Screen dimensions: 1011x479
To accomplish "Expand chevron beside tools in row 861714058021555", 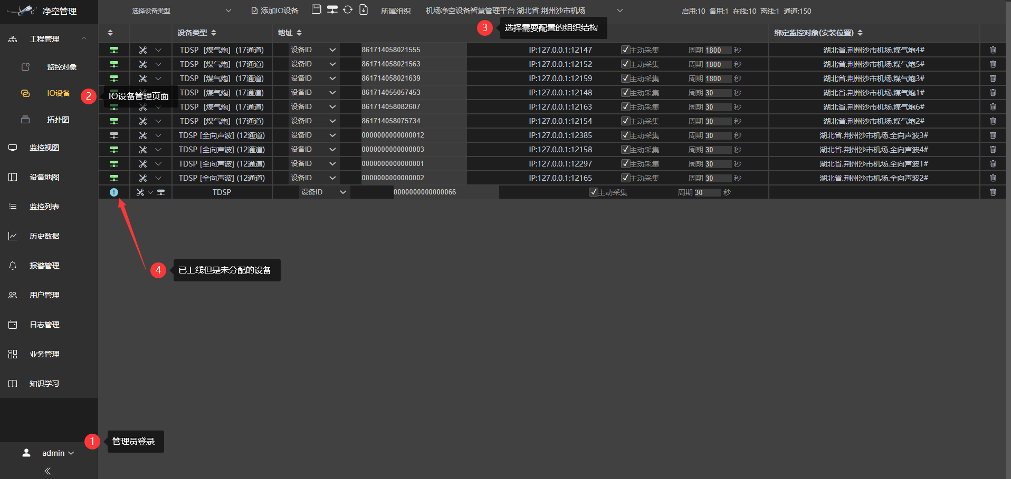I will pos(158,50).
